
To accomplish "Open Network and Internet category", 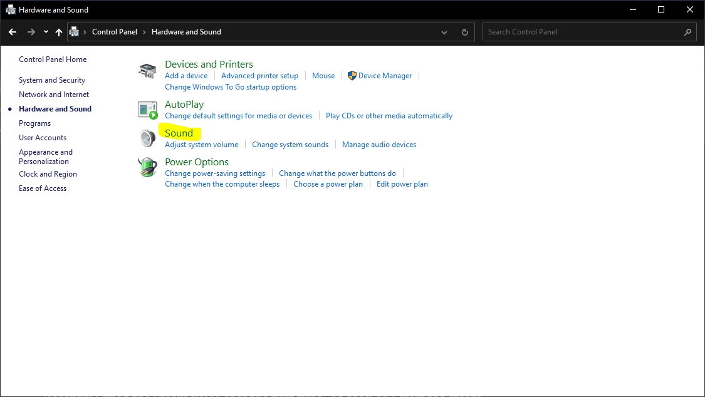I will (x=54, y=95).
